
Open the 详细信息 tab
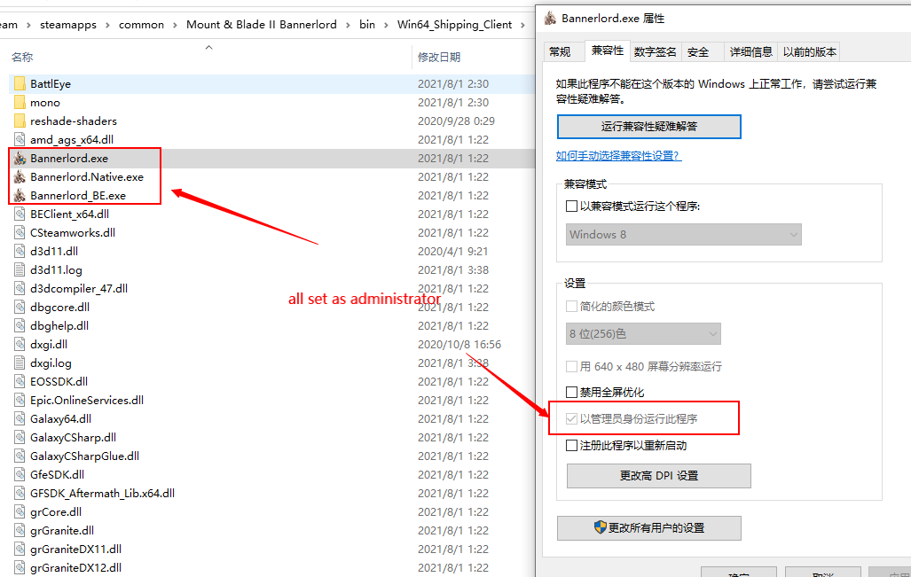coord(751,51)
